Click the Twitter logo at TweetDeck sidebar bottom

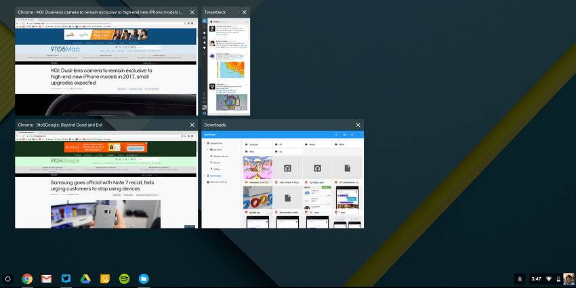point(205,112)
